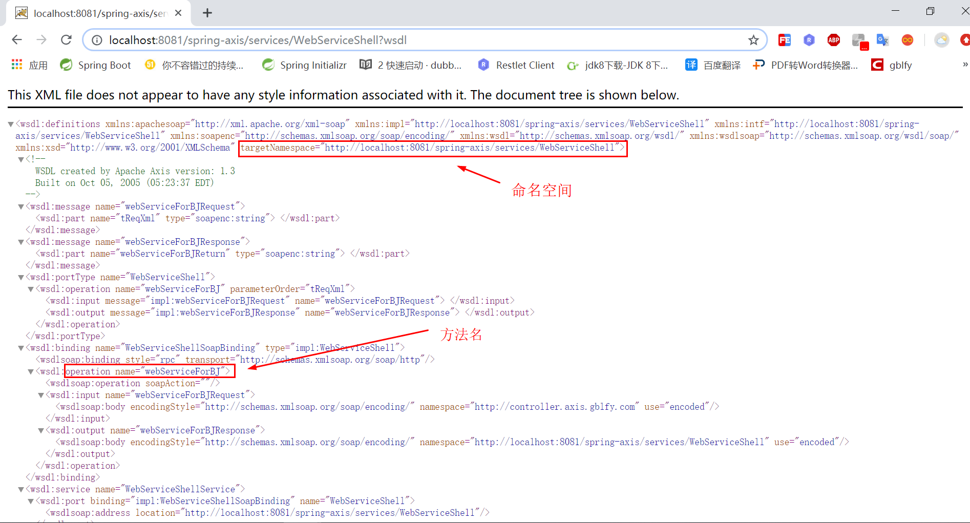Collapse the wsdl:port WebServiceShell node
Image resolution: width=970 pixels, height=523 pixels.
pyautogui.click(x=31, y=501)
